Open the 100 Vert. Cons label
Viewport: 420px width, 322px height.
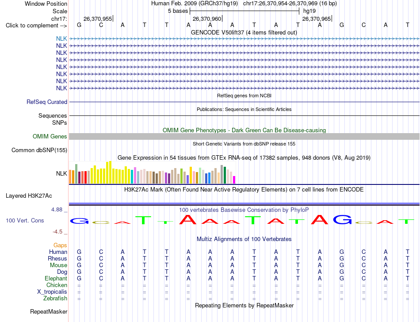pyautogui.click(x=25, y=220)
